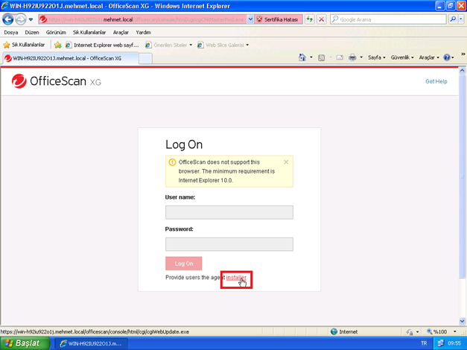Click the Log On button

pyautogui.click(x=184, y=264)
